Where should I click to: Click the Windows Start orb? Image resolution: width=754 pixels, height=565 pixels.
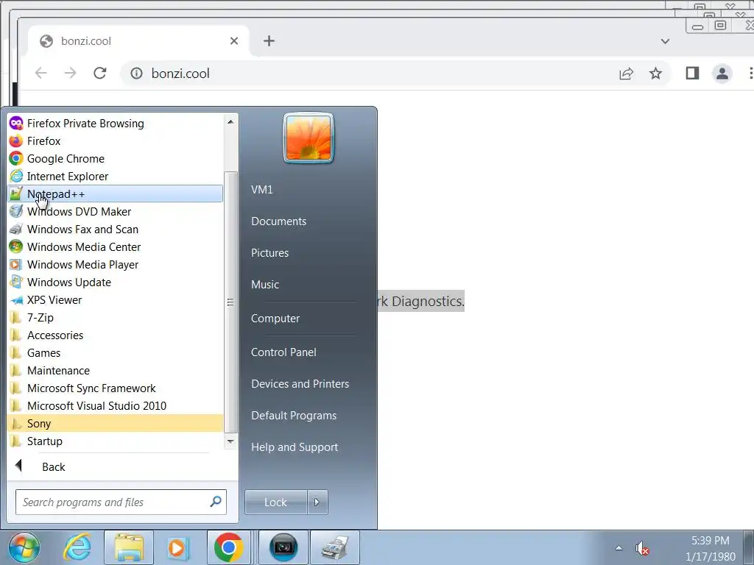pos(24,547)
